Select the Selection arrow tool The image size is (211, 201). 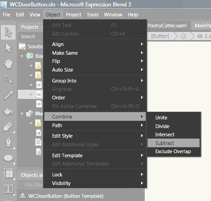point(8,32)
